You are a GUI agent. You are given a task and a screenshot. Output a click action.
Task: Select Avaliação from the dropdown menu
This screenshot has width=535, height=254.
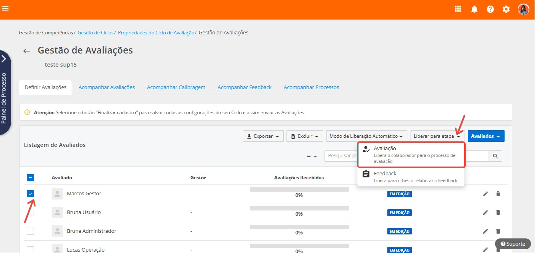(411, 155)
